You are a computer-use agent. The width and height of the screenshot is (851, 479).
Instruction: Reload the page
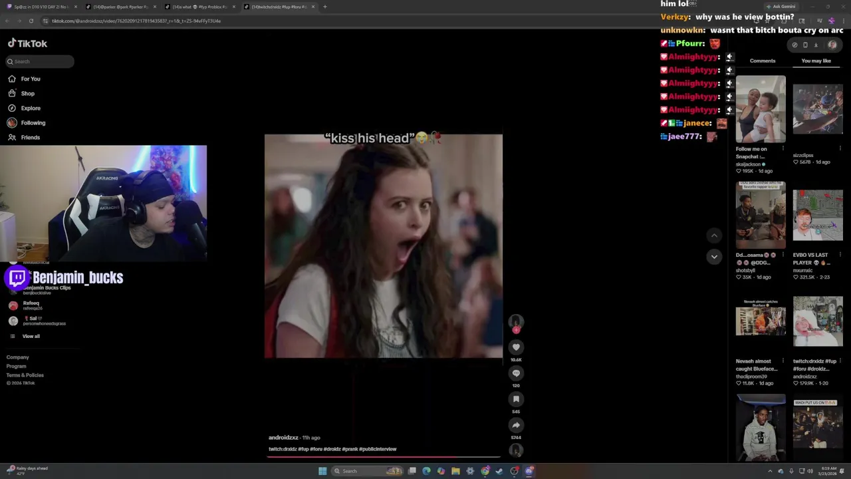click(31, 21)
